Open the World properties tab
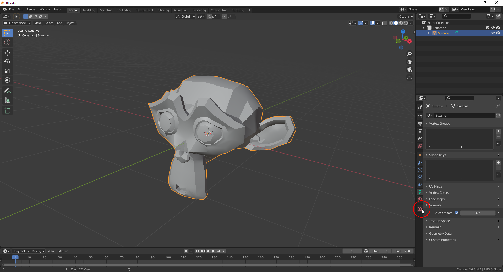Screen dimensions: 503x272 pyautogui.click(x=420, y=146)
